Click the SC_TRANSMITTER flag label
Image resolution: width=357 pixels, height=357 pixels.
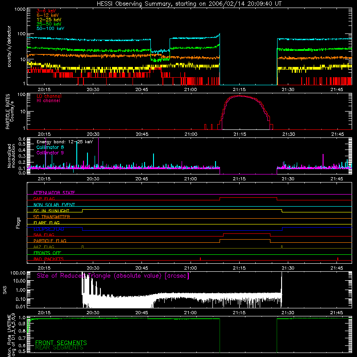(x=51, y=217)
